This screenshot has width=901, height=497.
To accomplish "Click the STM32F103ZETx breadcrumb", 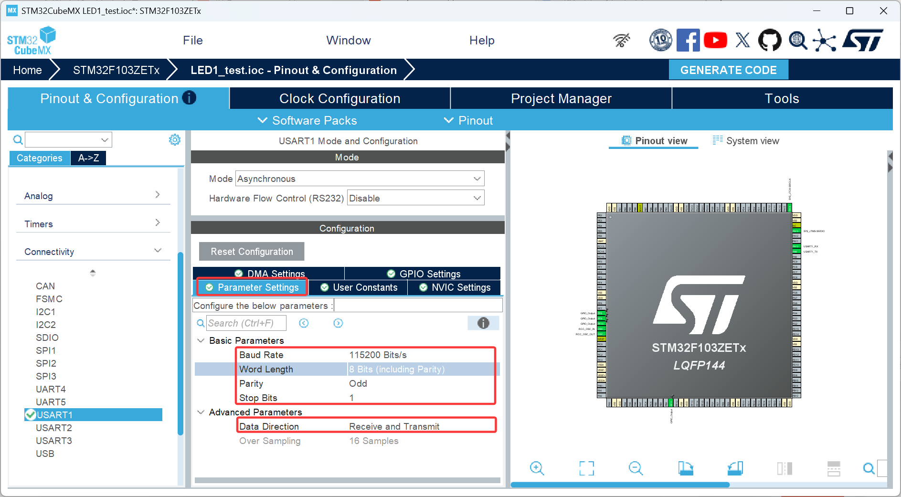I will (x=116, y=70).
